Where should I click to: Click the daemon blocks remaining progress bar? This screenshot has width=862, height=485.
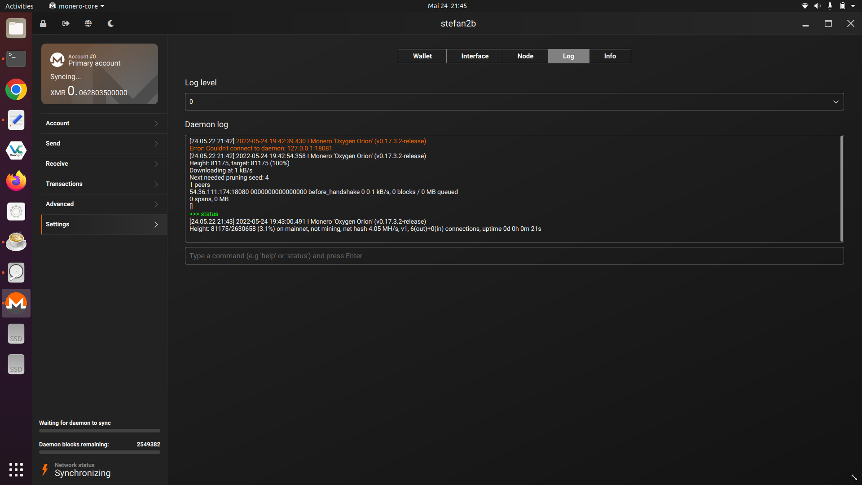(x=99, y=452)
